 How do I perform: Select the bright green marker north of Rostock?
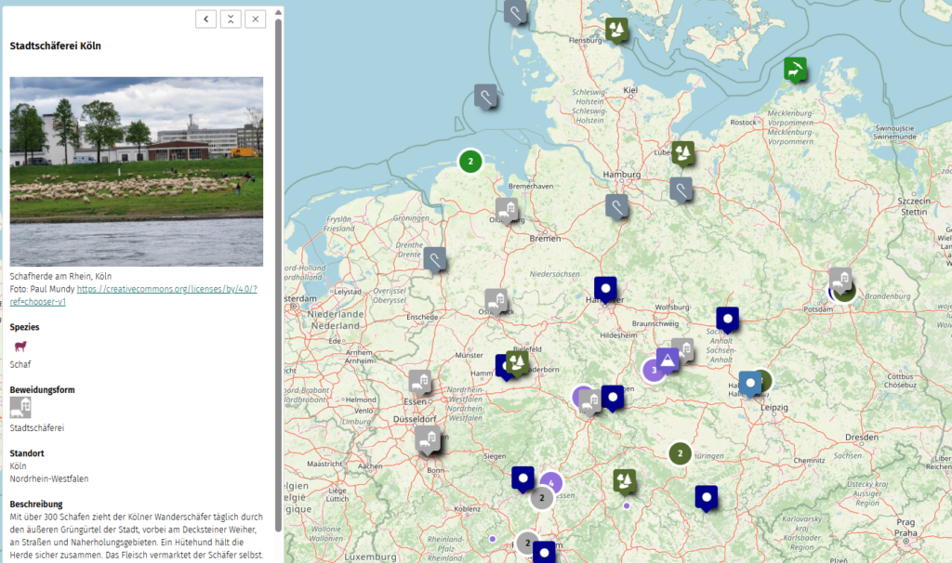794,69
